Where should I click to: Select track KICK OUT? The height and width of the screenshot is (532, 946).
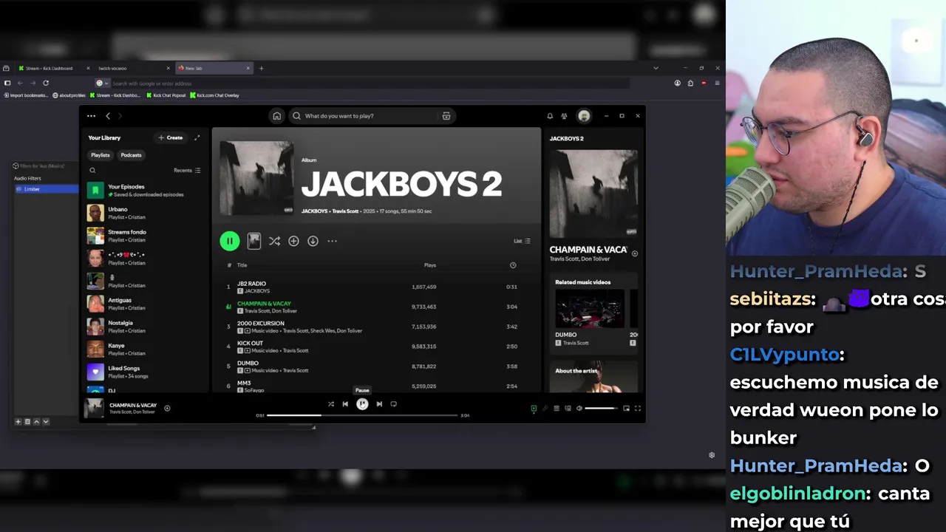tap(375, 347)
